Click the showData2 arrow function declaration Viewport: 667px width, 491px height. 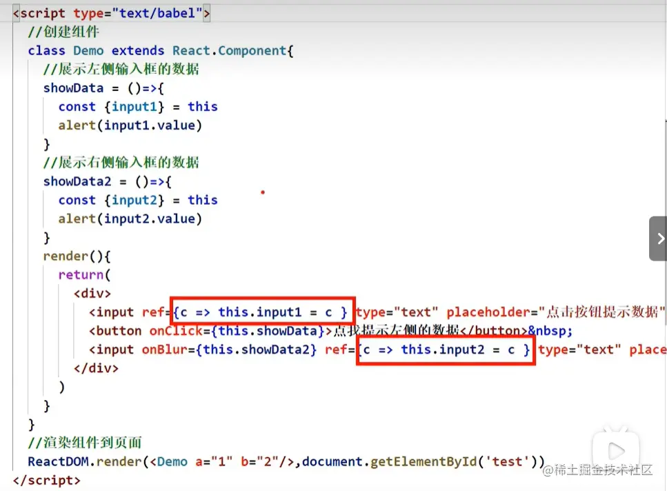[x=107, y=181]
